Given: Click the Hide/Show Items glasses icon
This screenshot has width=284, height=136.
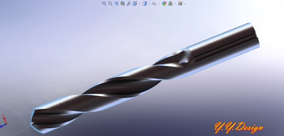Looking at the screenshot, I should pos(154,3).
